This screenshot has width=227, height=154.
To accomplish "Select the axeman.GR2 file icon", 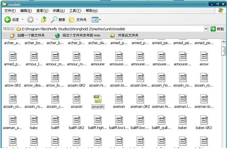I will tap(140, 99).
